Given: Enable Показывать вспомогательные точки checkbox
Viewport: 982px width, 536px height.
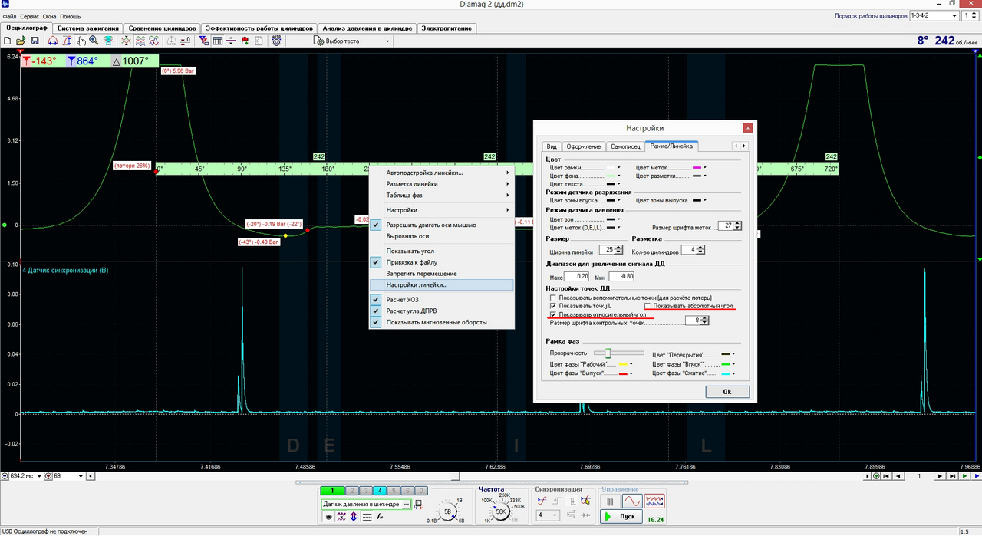Looking at the screenshot, I should 554,298.
